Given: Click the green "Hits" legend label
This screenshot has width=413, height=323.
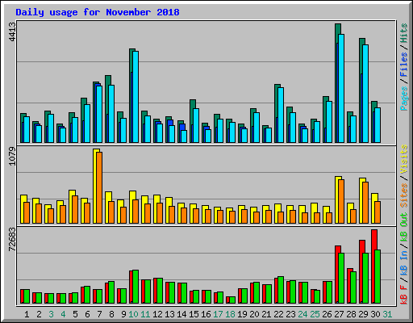Looking at the screenshot, I should [x=404, y=33].
